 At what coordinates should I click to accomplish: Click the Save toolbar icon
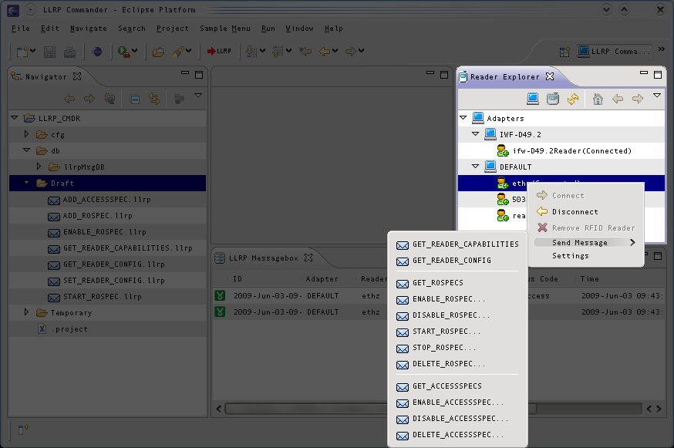pos(50,52)
